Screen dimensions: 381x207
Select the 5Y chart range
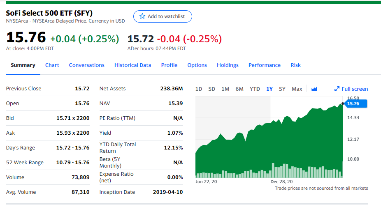[282, 89]
